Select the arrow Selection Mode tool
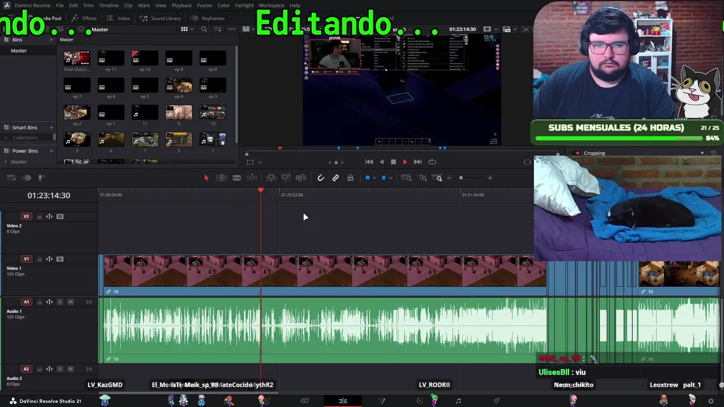The width and height of the screenshot is (724, 407). 206,178
